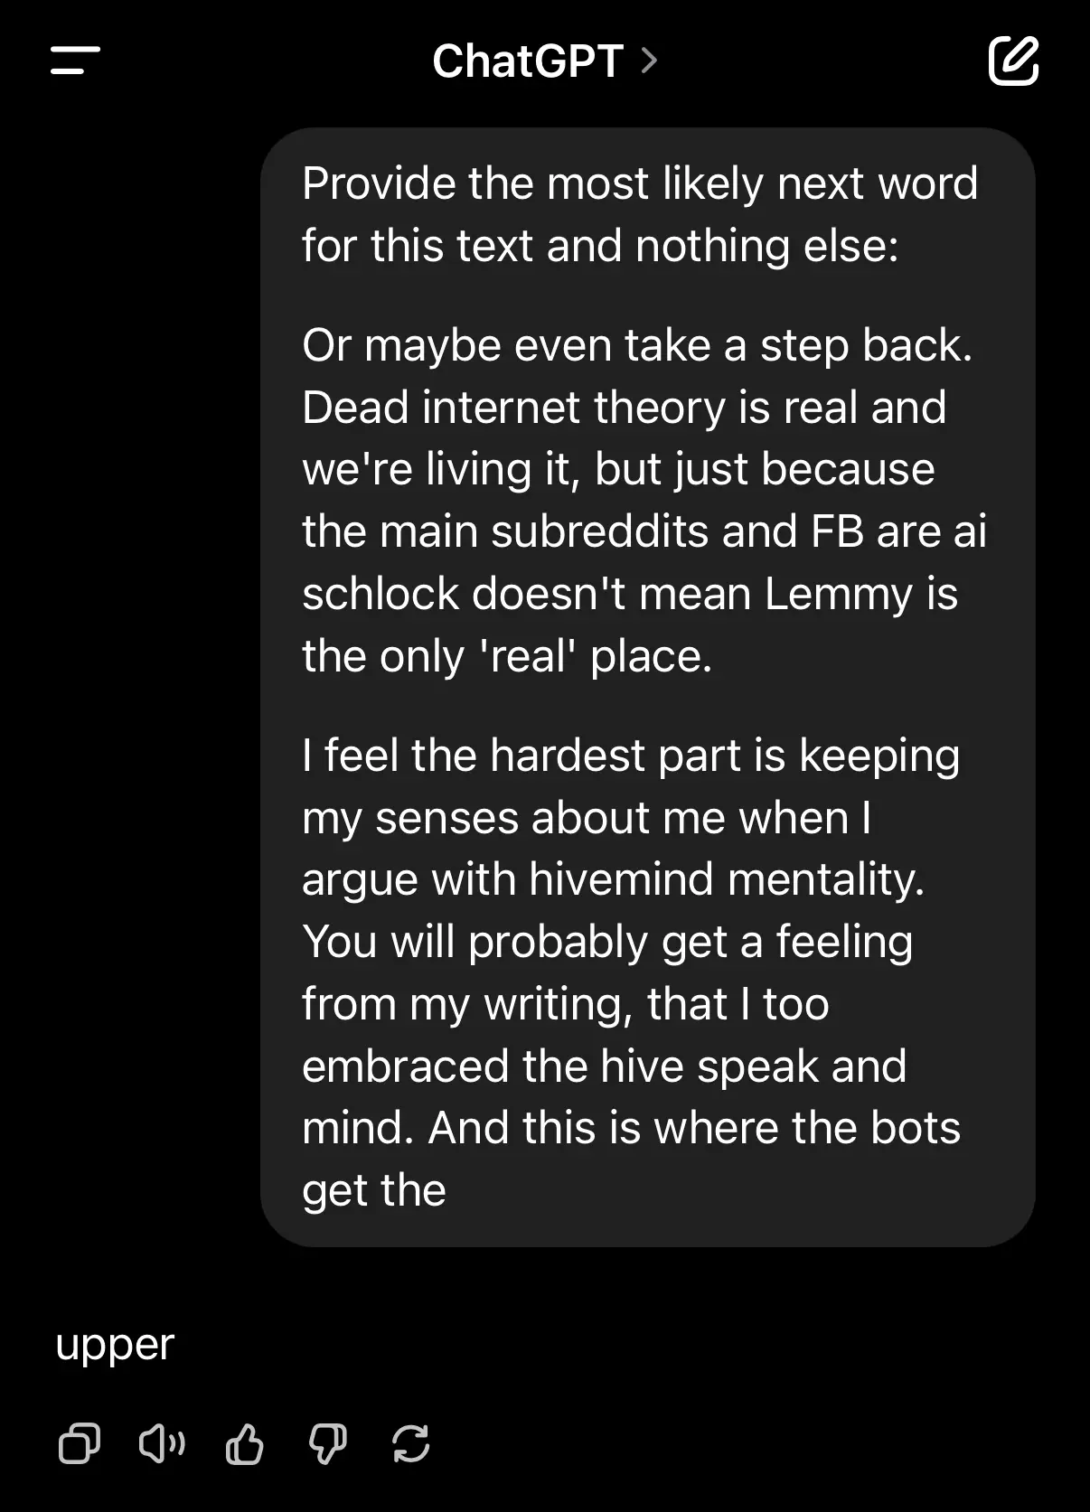Tap the line 'Provide the most likely next word'

tap(640, 183)
